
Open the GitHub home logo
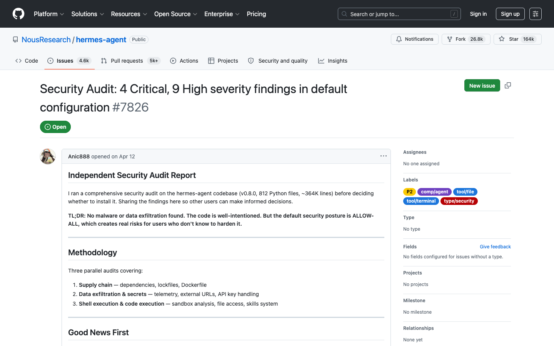tap(18, 14)
